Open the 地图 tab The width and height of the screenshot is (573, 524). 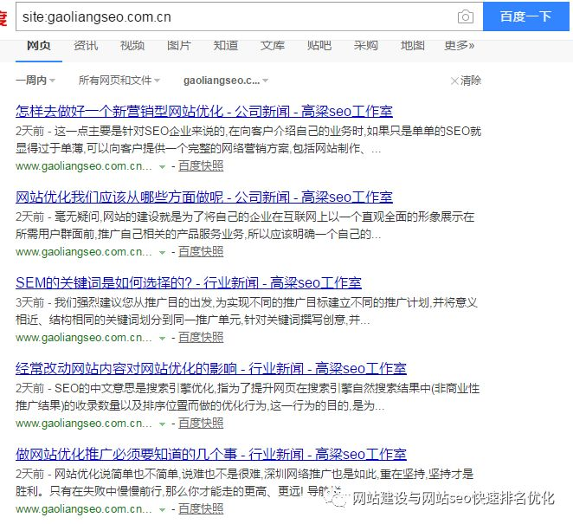coord(413,45)
